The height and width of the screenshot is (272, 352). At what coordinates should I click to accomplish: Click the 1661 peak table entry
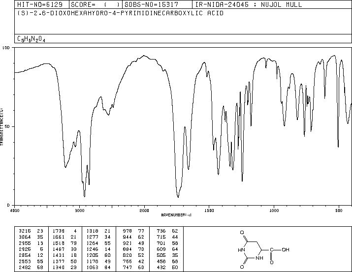click(59, 237)
